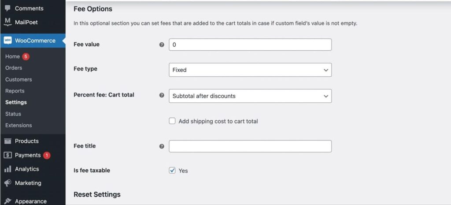Click the Products archive icon
The height and width of the screenshot is (205, 451).
(x=8, y=141)
